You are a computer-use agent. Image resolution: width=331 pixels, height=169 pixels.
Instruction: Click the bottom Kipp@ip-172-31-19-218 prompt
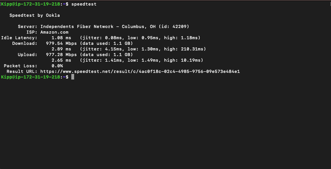pos(31,77)
